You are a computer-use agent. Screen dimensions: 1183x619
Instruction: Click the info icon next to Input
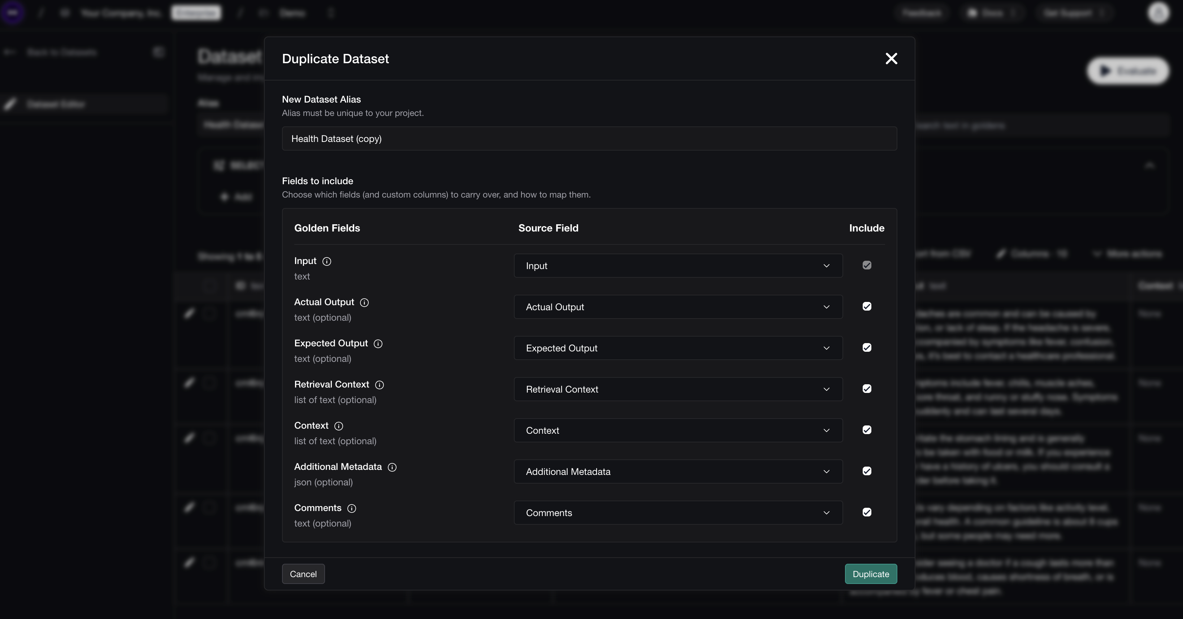coord(326,261)
